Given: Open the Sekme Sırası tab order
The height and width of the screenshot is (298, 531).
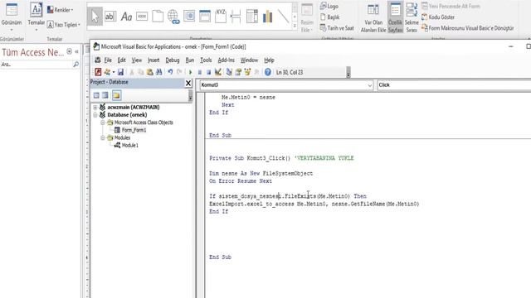Looking at the screenshot, I should point(412,17).
